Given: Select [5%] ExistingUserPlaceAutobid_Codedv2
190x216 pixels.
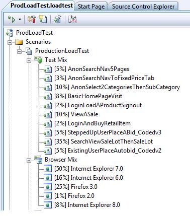Looking at the screenshot, I should click(x=108, y=151).
